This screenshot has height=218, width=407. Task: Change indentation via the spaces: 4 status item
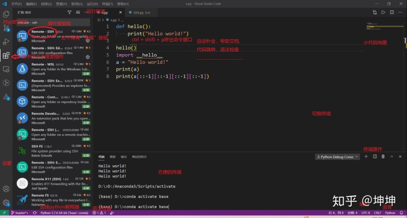353,213
